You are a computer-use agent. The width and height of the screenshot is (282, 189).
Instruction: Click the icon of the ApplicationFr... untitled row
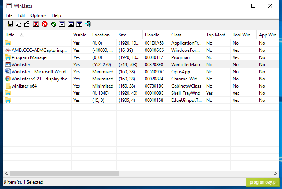coord(8,43)
